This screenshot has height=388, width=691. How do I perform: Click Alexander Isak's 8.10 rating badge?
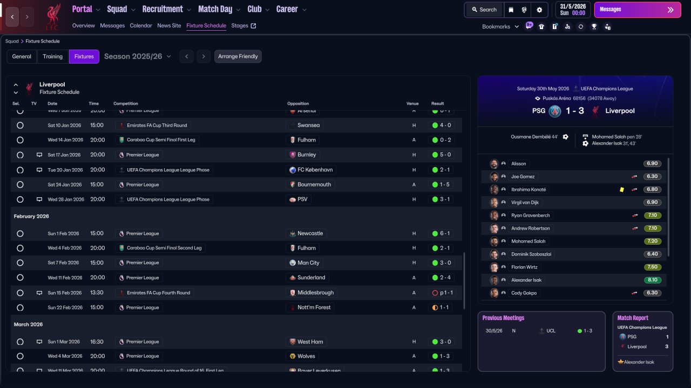point(652,280)
